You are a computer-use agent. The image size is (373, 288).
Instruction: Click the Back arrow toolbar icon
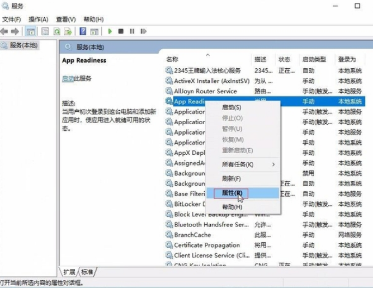click(x=4, y=31)
